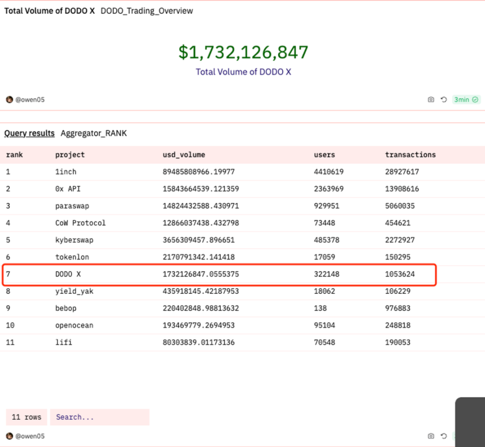Click the refresh icon below the Aggregator_RANK table
This screenshot has width=485, height=447.
click(x=444, y=436)
